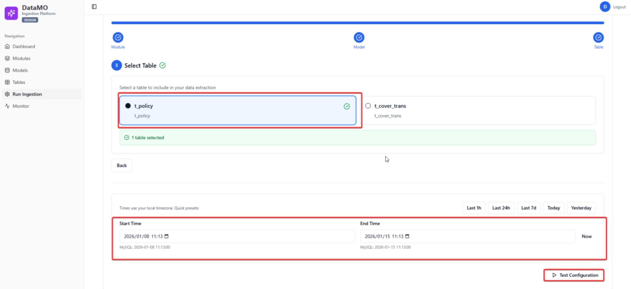Screen dimensions: 631x289
Task: Click the play icon on Test Configuration
Action: pos(554,275)
